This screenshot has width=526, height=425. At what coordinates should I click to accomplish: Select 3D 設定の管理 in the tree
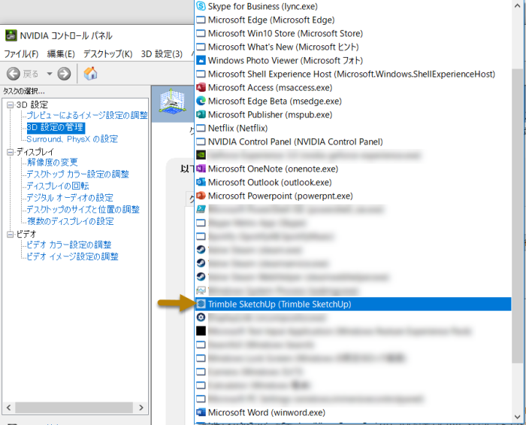[x=55, y=127]
